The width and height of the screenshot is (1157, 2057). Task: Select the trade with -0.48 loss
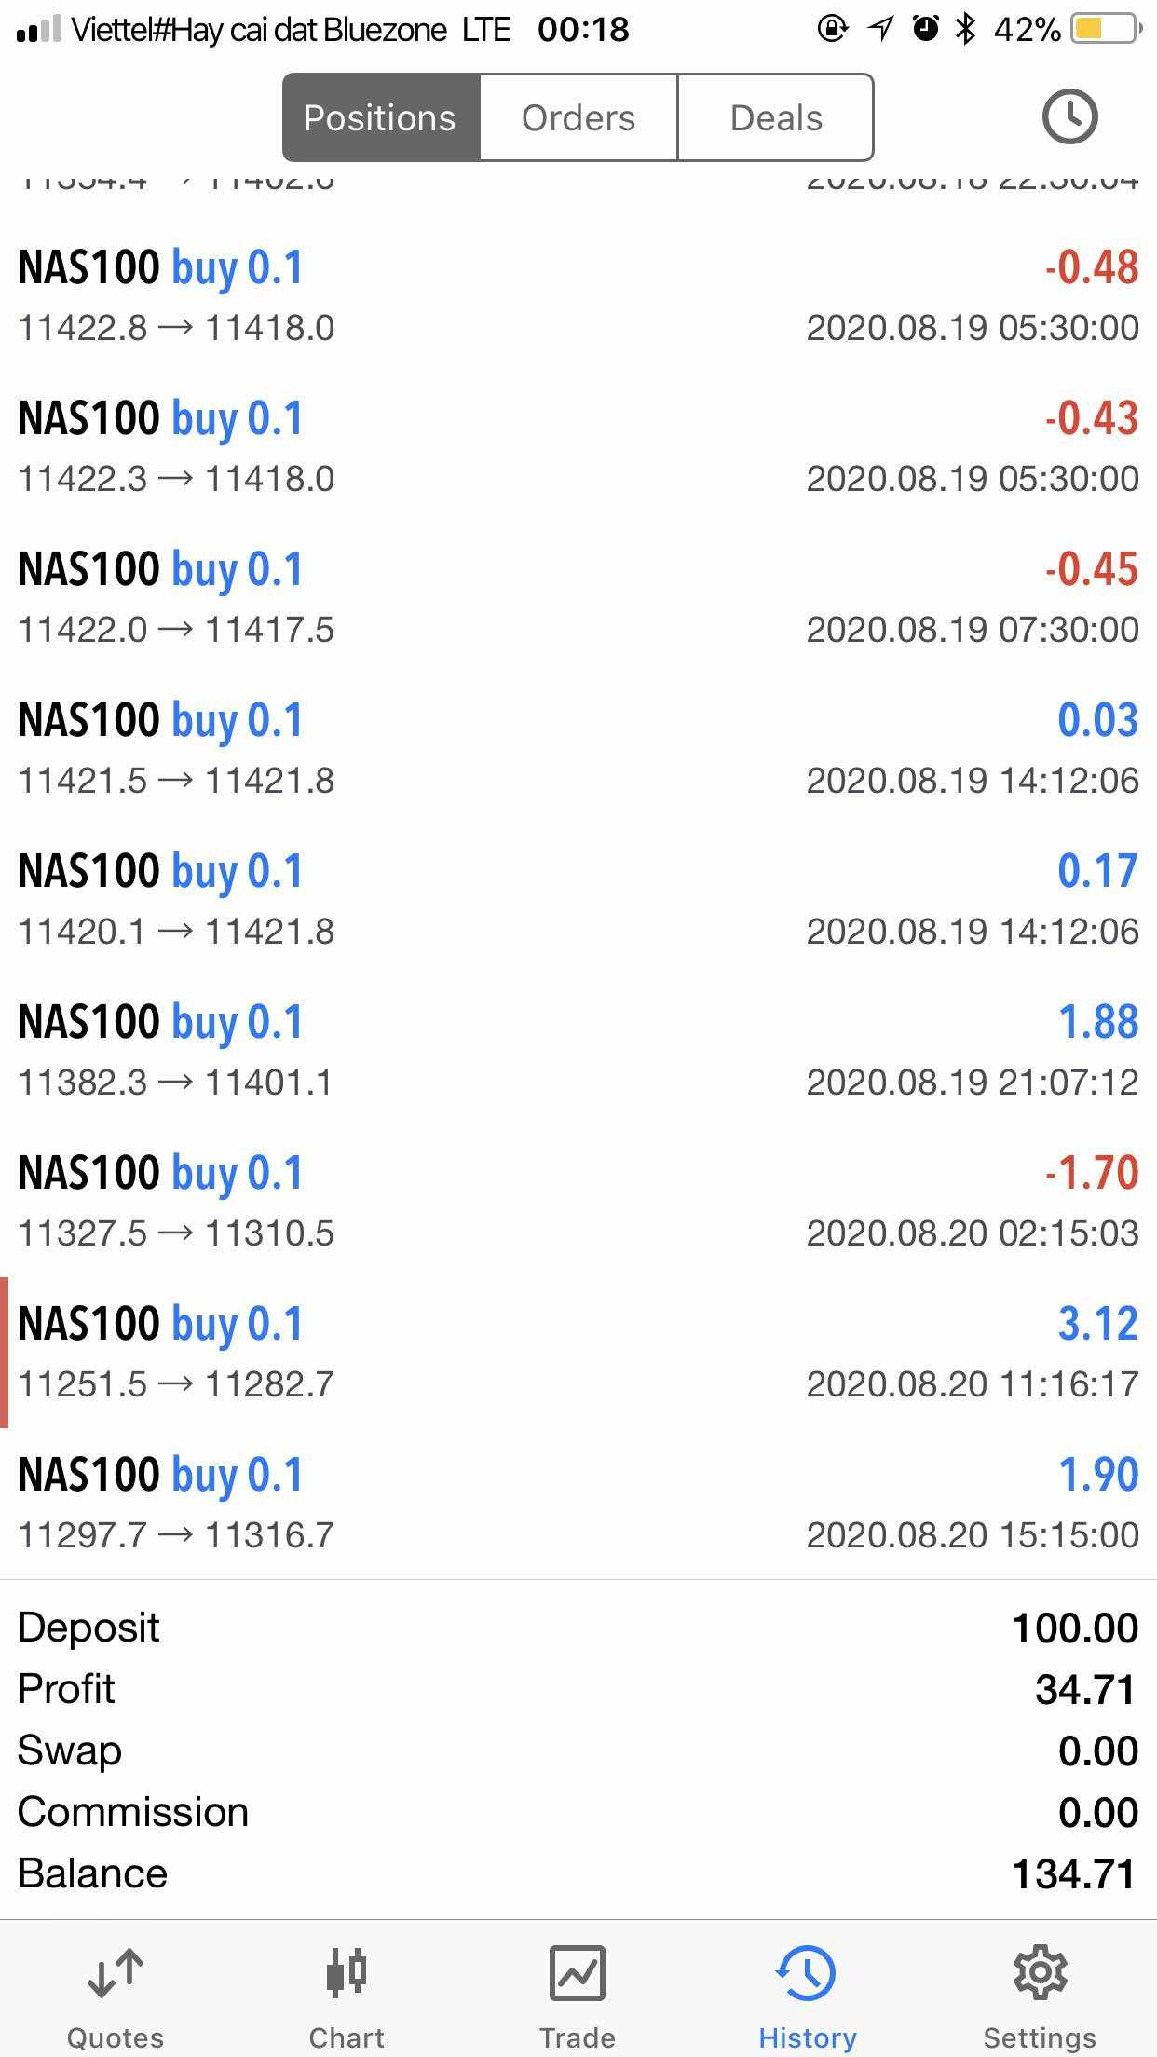(x=578, y=295)
